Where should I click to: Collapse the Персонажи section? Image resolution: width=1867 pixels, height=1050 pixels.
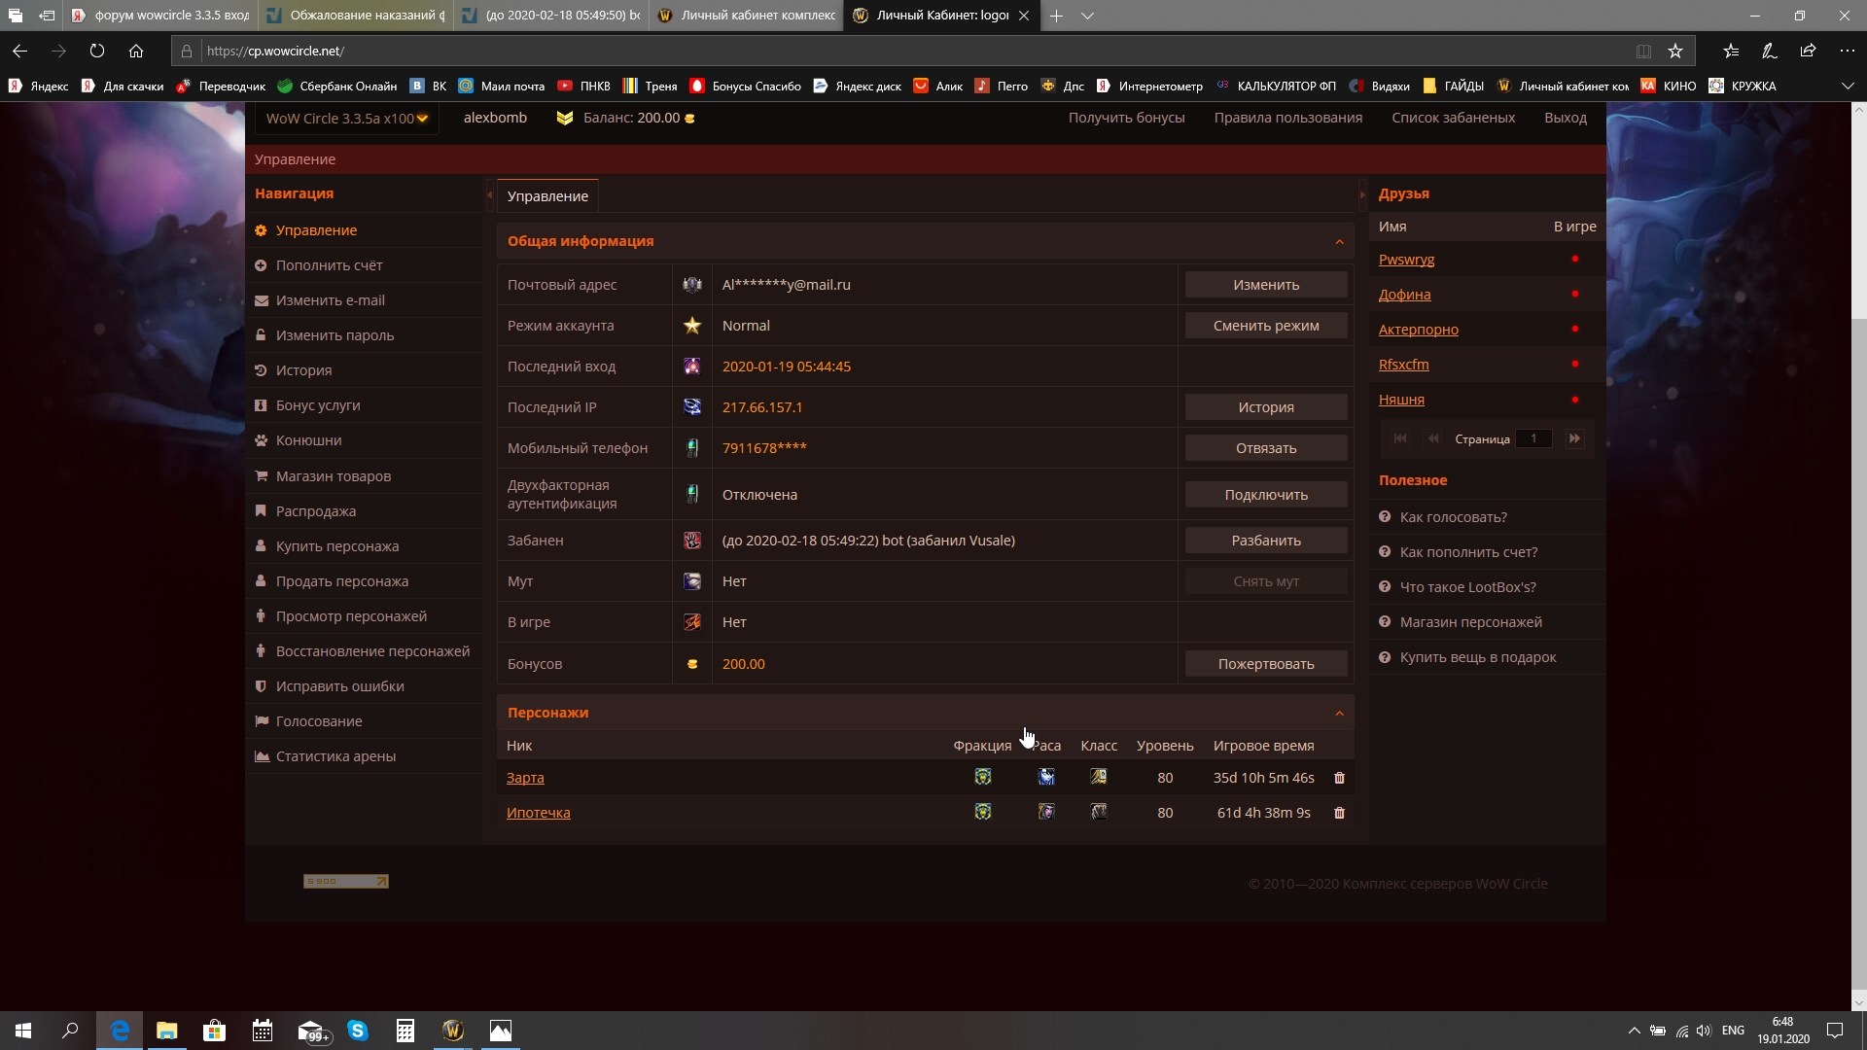[1339, 714]
